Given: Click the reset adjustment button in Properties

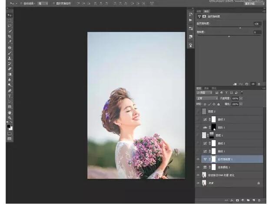Looking at the screenshot, I should [x=246, y=84].
